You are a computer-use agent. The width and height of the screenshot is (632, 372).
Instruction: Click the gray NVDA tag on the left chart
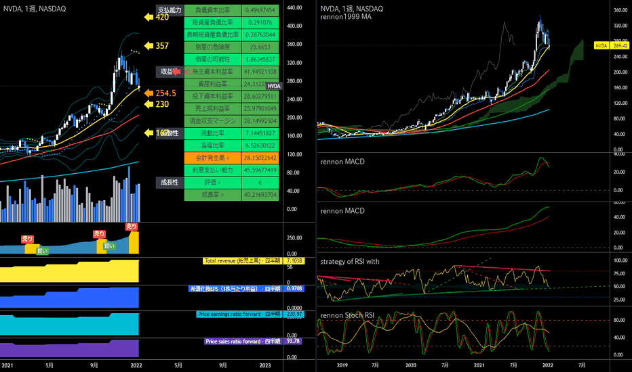[x=274, y=86]
